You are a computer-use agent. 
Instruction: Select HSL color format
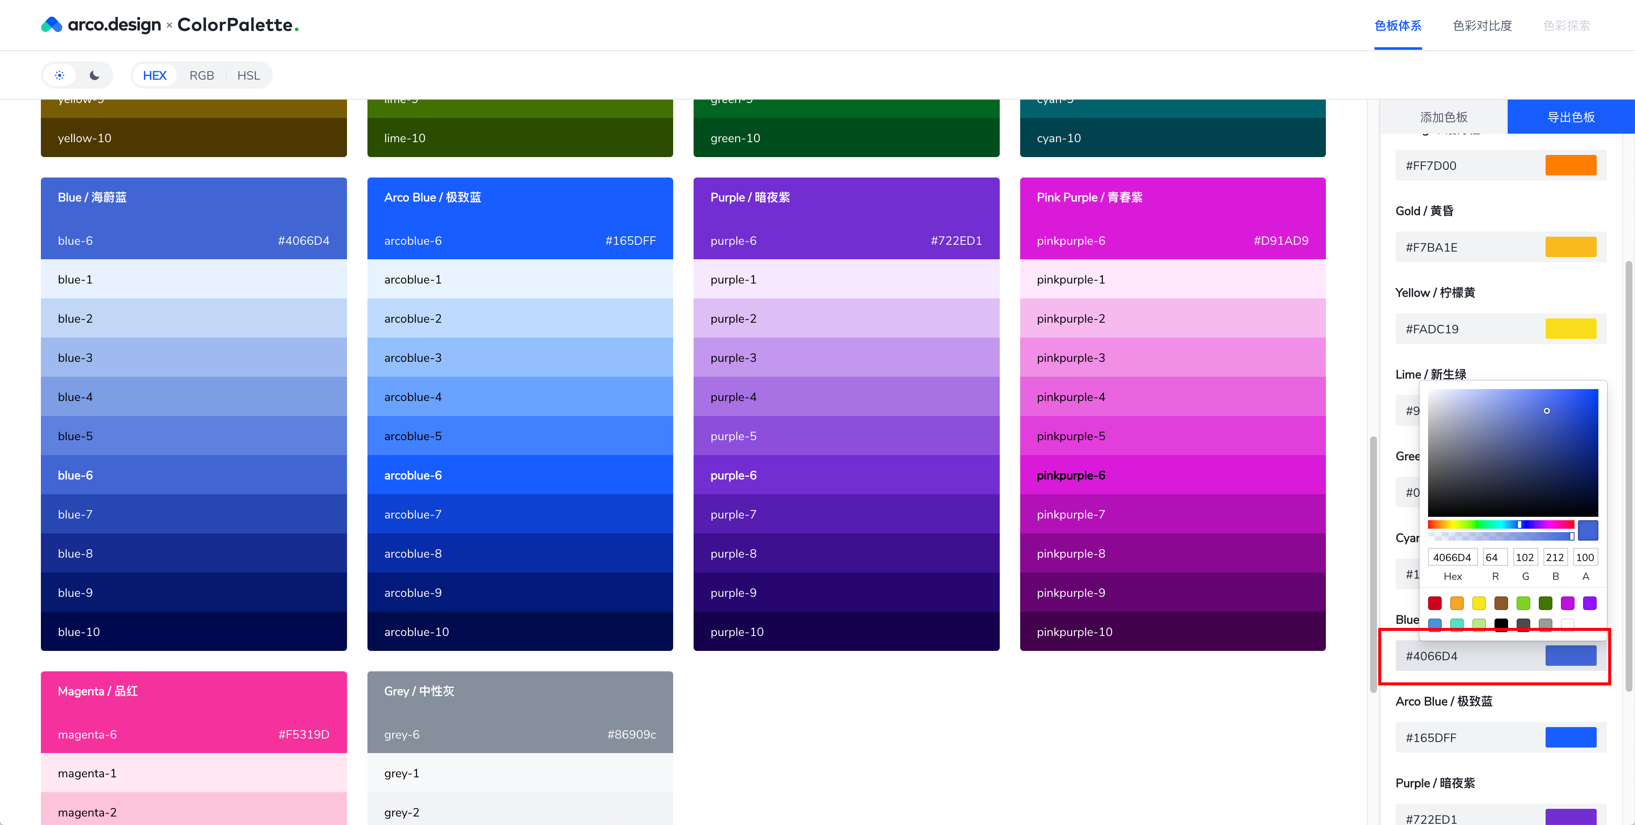click(x=248, y=75)
